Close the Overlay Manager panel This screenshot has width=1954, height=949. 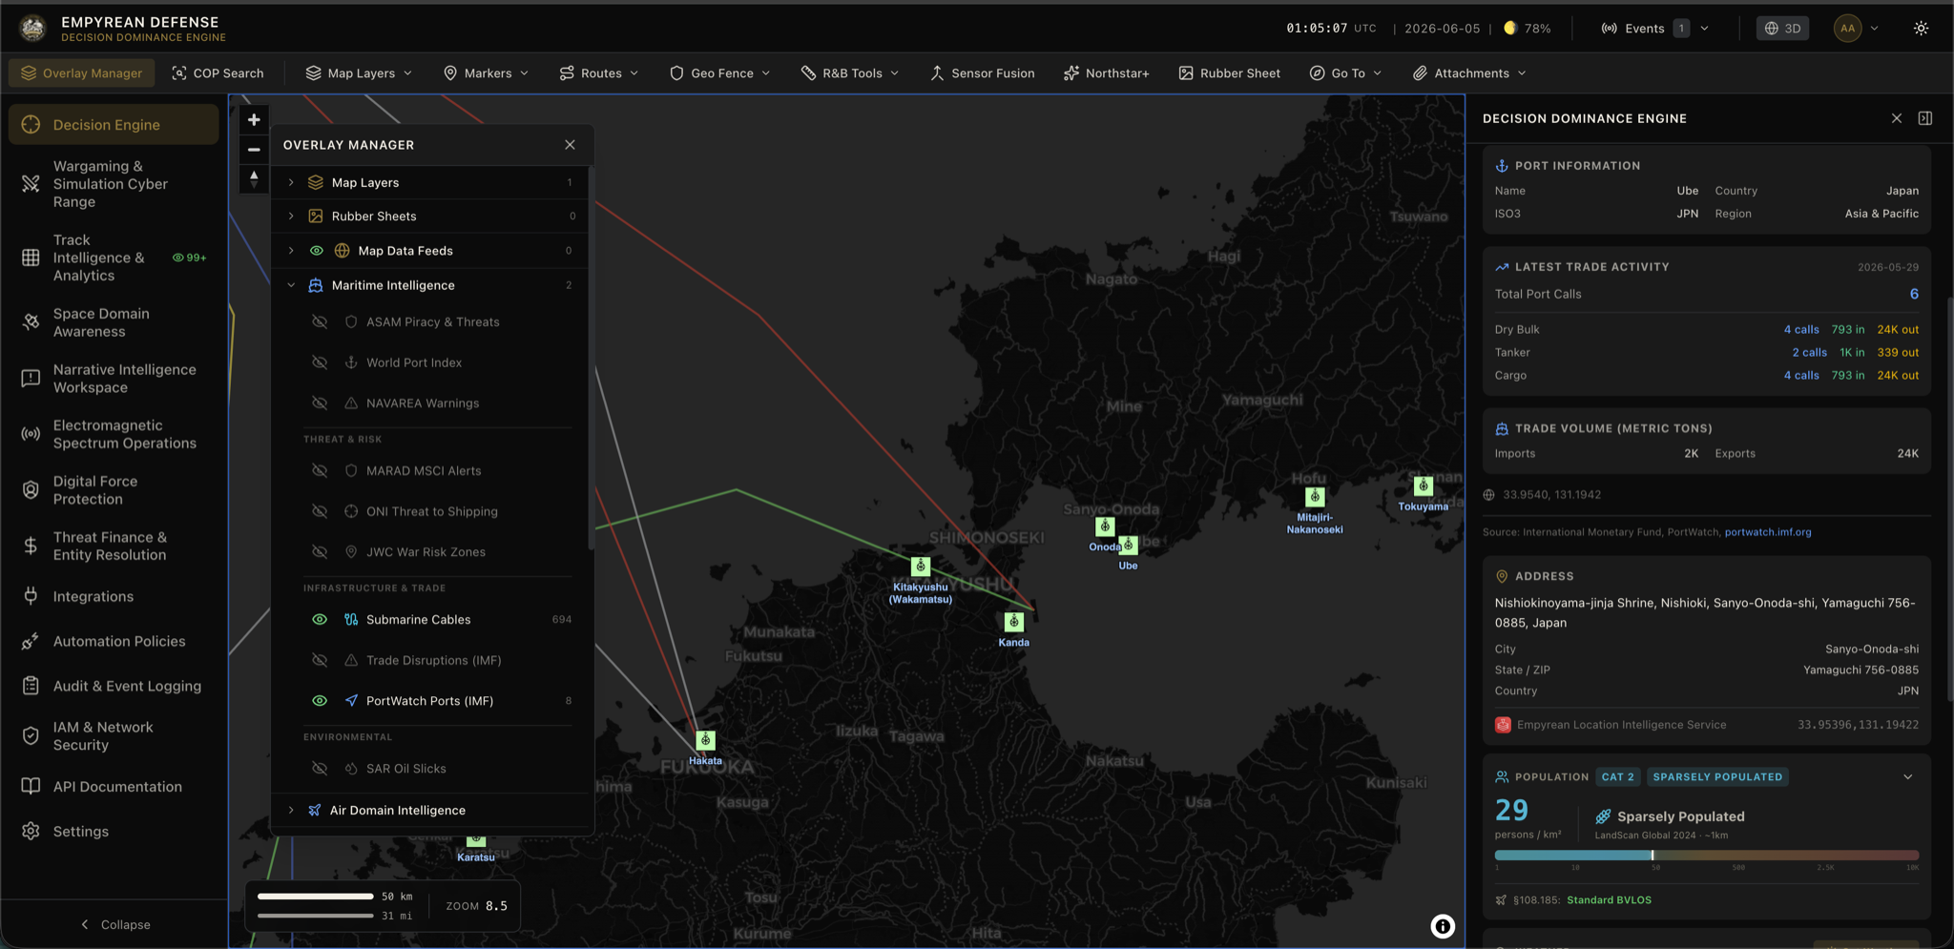570,145
